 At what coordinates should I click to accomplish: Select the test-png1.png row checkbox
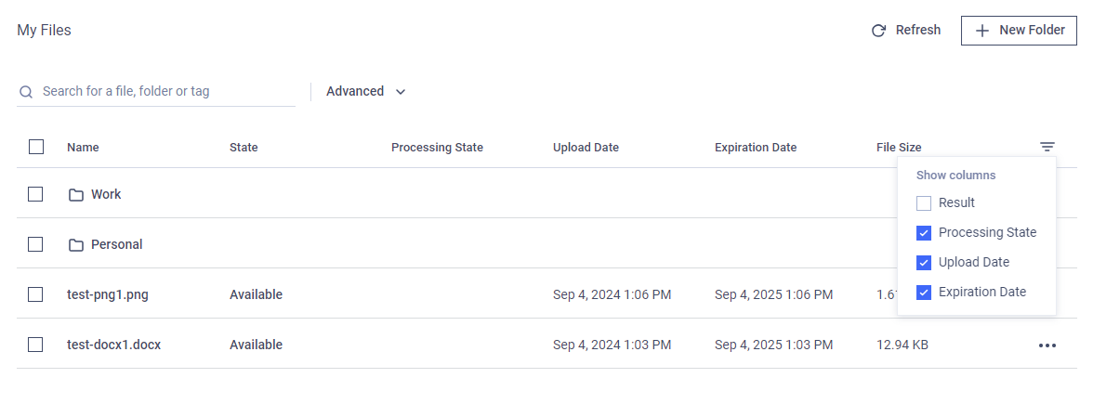pyautogui.click(x=35, y=294)
